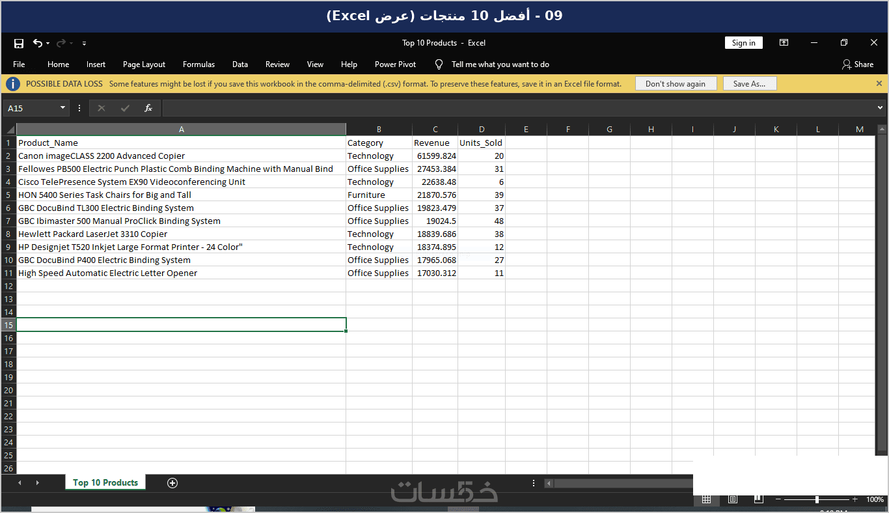This screenshot has width=889, height=513.
Task: Switch to Normal view in status bar
Action: (706, 499)
